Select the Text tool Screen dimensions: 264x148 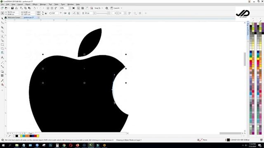(x=2, y=58)
